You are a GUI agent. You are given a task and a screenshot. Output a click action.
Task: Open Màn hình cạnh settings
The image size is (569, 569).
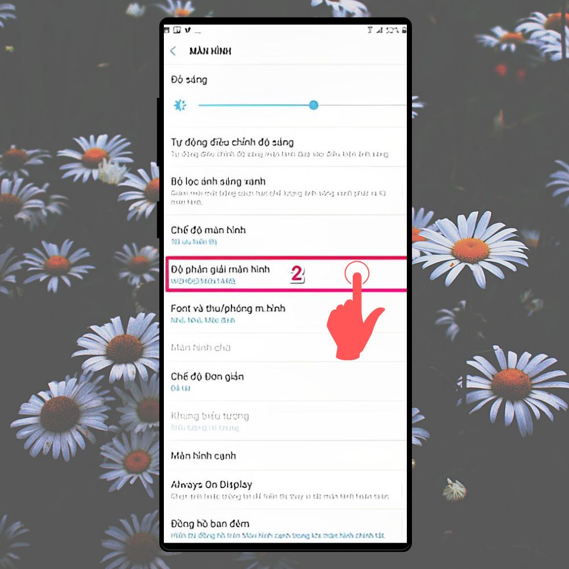click(285, 455)
